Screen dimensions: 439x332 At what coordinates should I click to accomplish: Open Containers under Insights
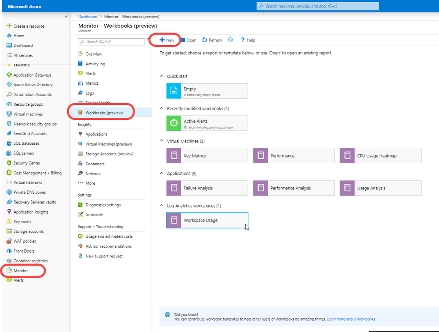click(x=95, y=164)
